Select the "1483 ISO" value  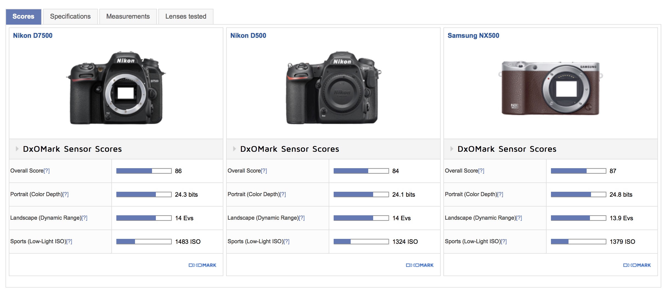coord(188,242)
